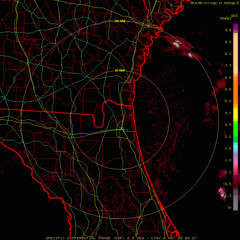Viewport: 240px width, 240px height.
Task: Click the northeast offshore radar echo with green core
Action: pyautogui.click(x=176, y=44)
